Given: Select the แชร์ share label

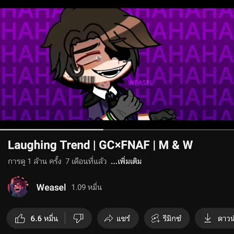Looking at the screenshot, I should (123, 219).
